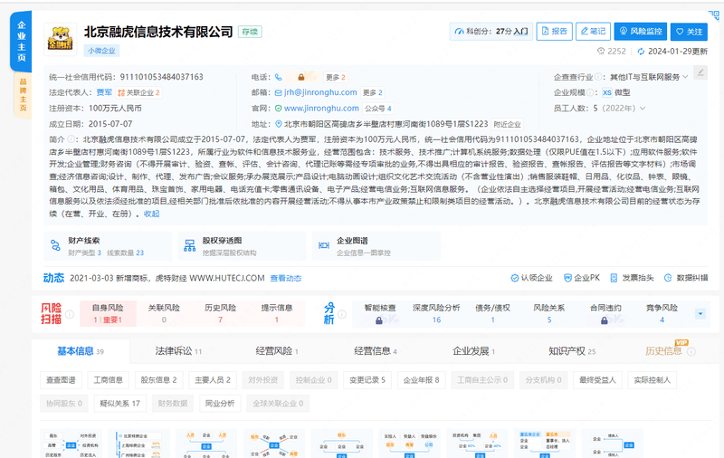Select 自身风险 risk tab
Viewport: 724px width, 458px height.
coord(108,313)
